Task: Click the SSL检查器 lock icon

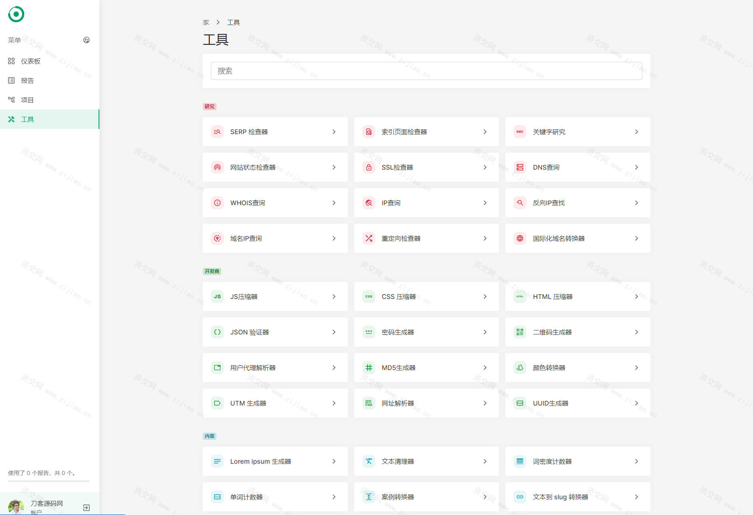Action: 369,167
